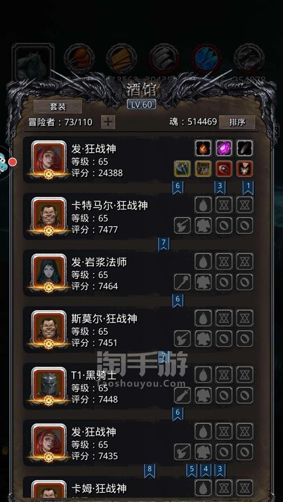
Task: Click the empty armor slot of 斯莫尔·狂战神
Action: [x=203, y=339]
